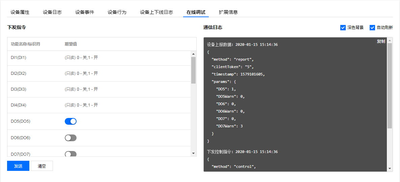Open the 设备日志 tab
This screenshot has height=182, width=400.
(52, 12)
